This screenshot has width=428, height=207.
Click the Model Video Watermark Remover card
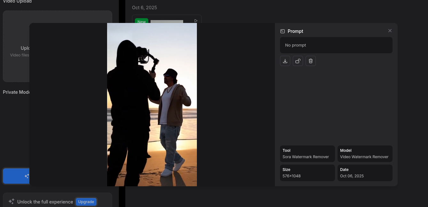[x=365, y=154]
